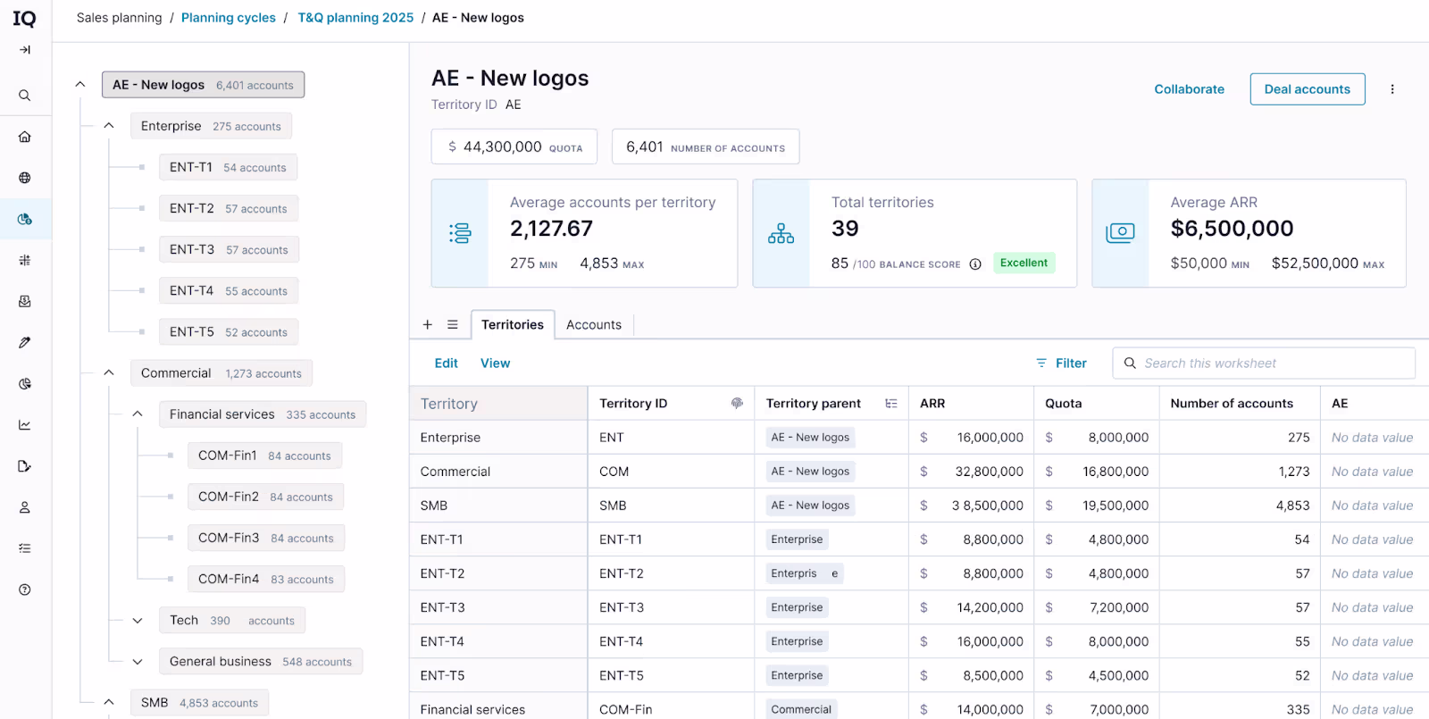This screenshot has height=719, width=1429.
Task: Select ENT-T5 in the territory tree
Action: (x=229, y=332)
